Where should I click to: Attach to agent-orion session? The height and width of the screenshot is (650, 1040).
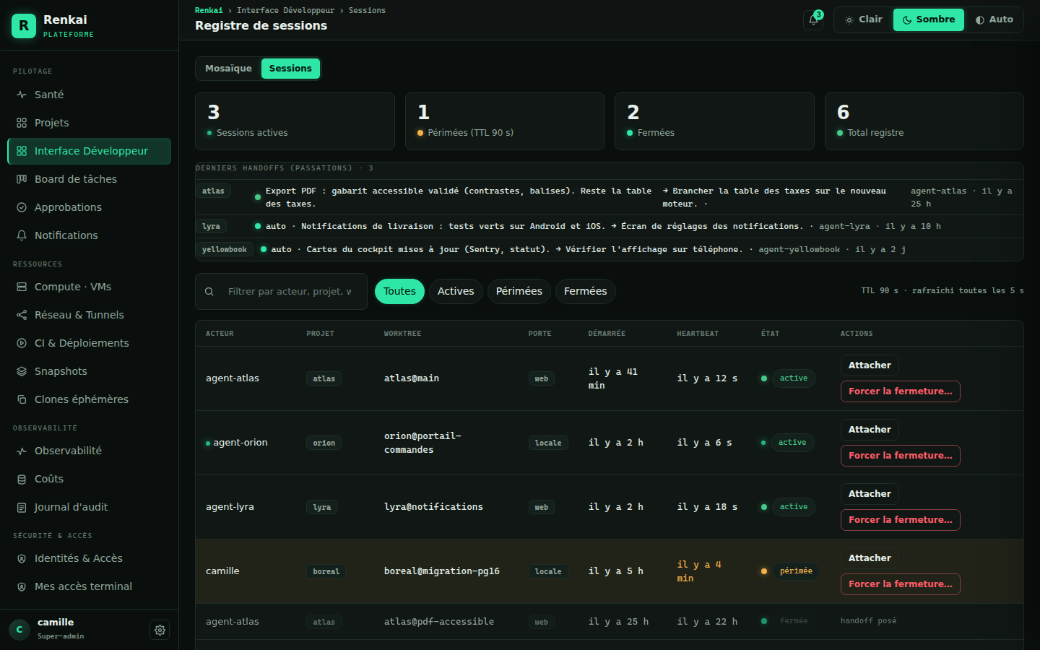tap(870, 430)
